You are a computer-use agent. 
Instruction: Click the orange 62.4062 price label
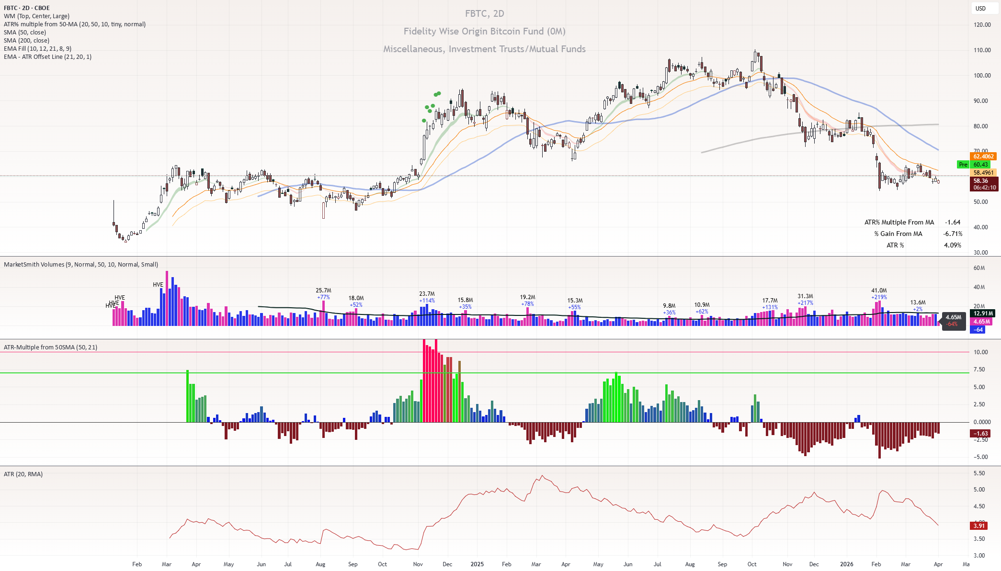tap(984, 157)
